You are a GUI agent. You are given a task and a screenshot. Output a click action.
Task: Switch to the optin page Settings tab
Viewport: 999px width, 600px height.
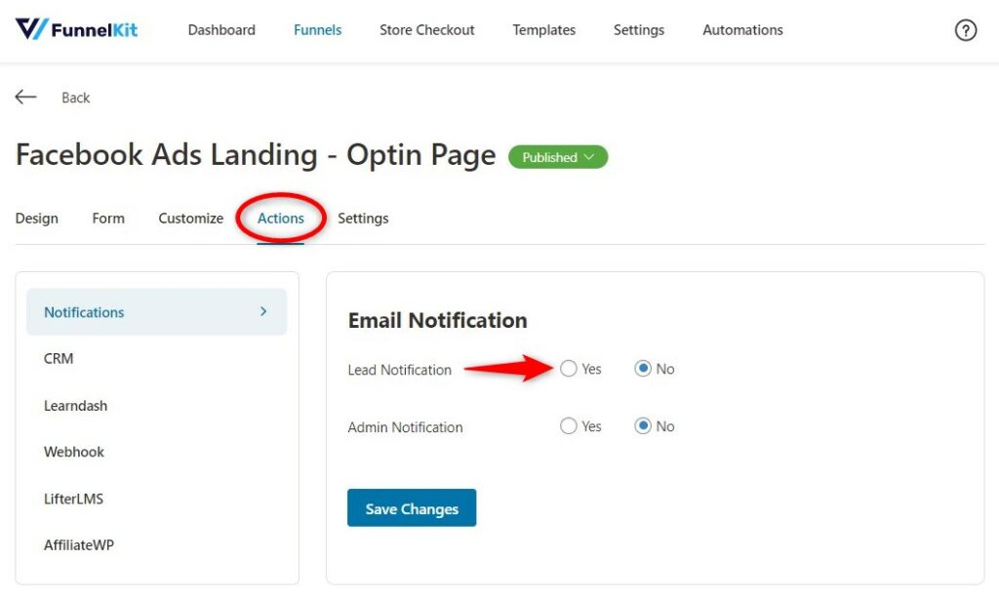coord(363,219)
